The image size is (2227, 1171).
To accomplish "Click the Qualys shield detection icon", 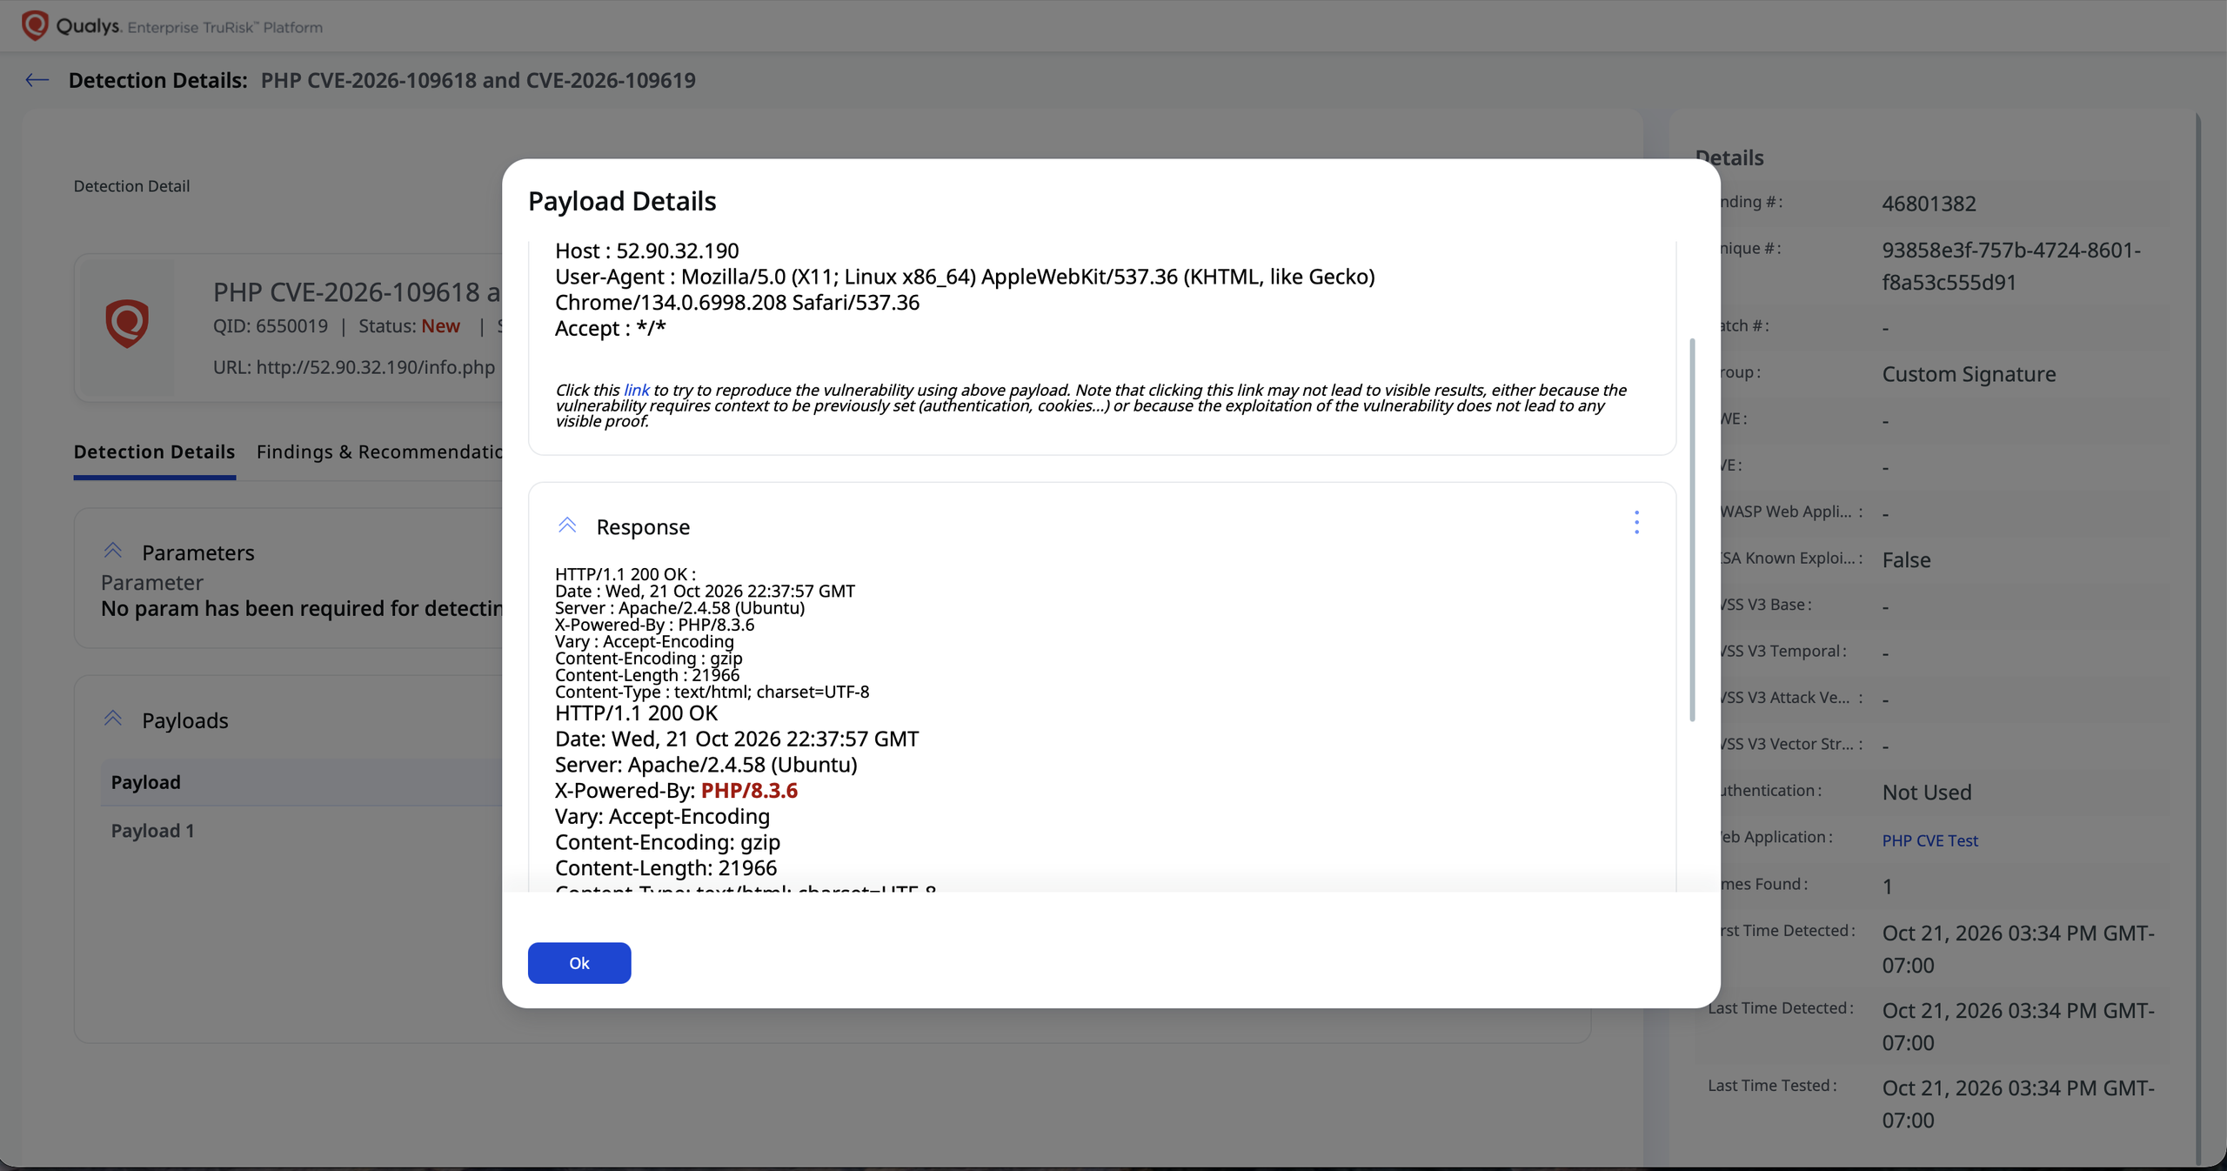I will point(127,324).
